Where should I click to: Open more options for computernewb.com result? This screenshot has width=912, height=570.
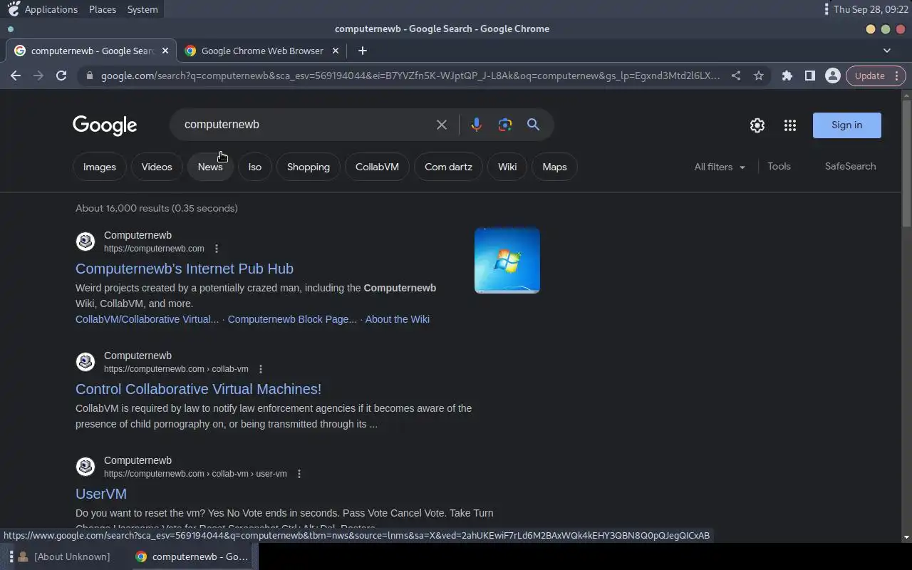pos(217,249)
